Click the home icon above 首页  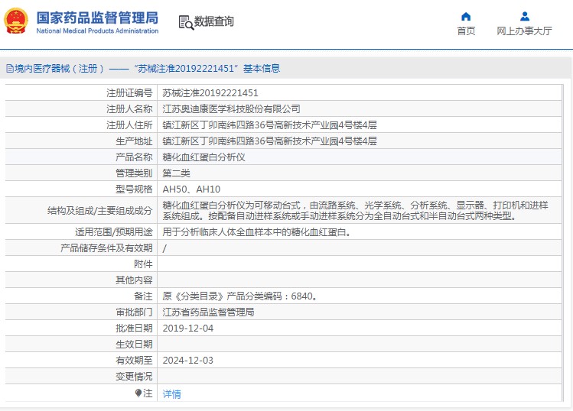(466, 17)
